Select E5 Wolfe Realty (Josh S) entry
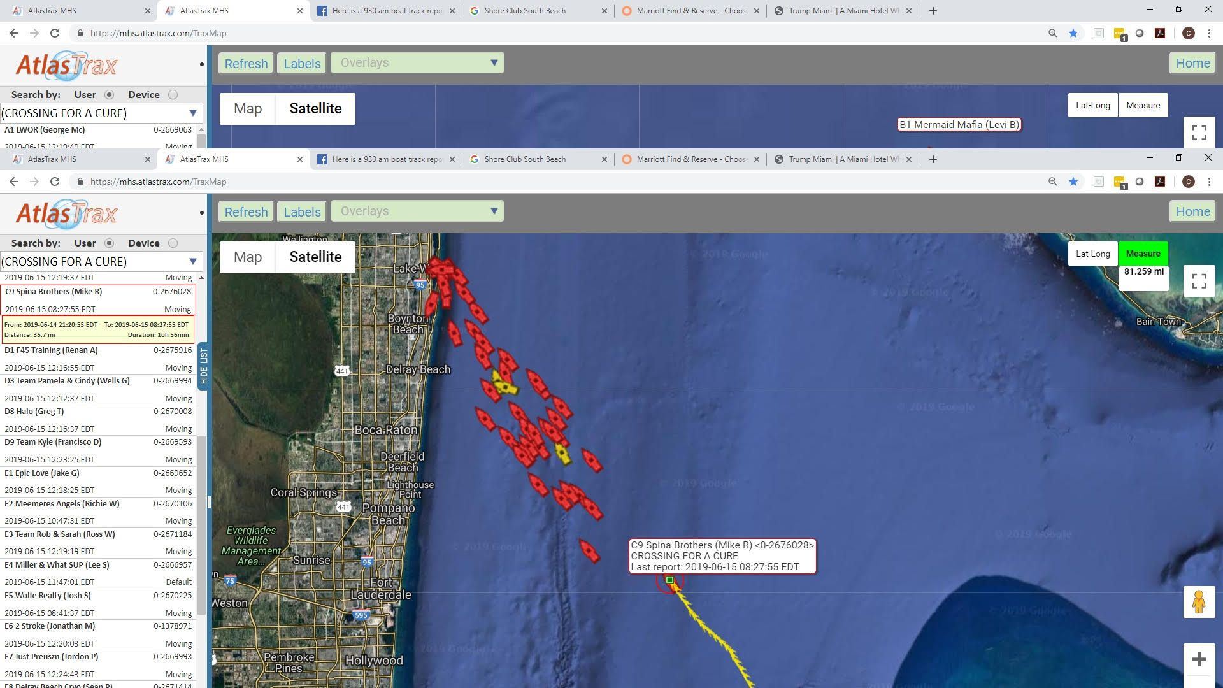1223x688 pixels. click(98, 604)
